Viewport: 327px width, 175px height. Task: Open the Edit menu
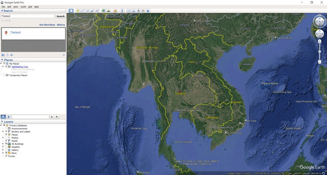point(9,7)
